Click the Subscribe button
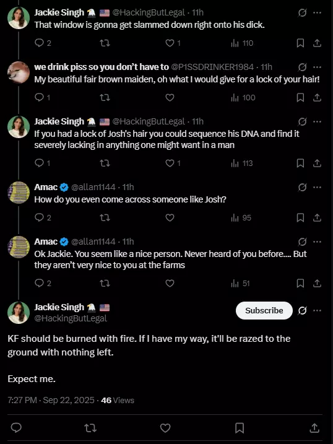 (x=264, y=310)
